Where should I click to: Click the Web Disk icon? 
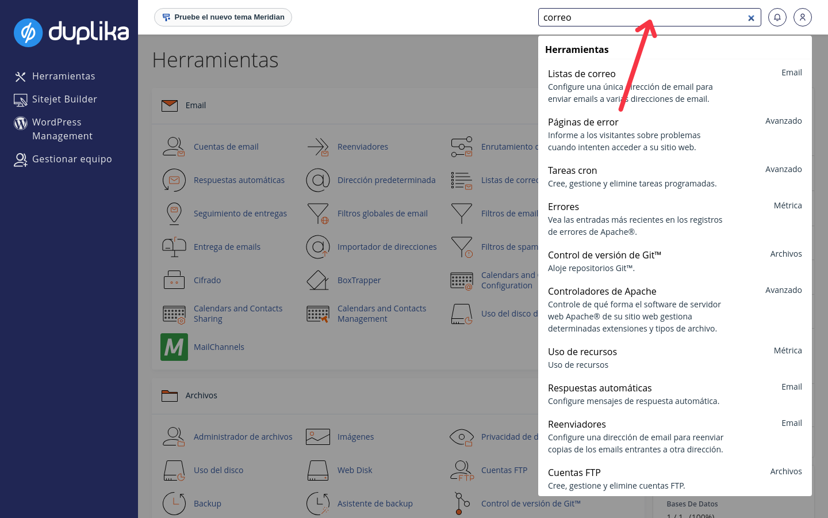(317, 470)
